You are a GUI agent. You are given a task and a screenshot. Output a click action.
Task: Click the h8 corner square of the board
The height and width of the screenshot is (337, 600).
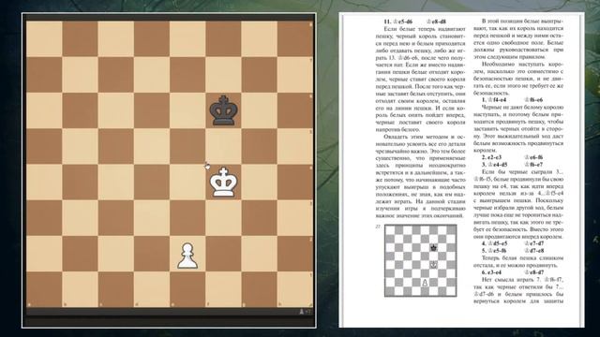(x=295, y=38)
